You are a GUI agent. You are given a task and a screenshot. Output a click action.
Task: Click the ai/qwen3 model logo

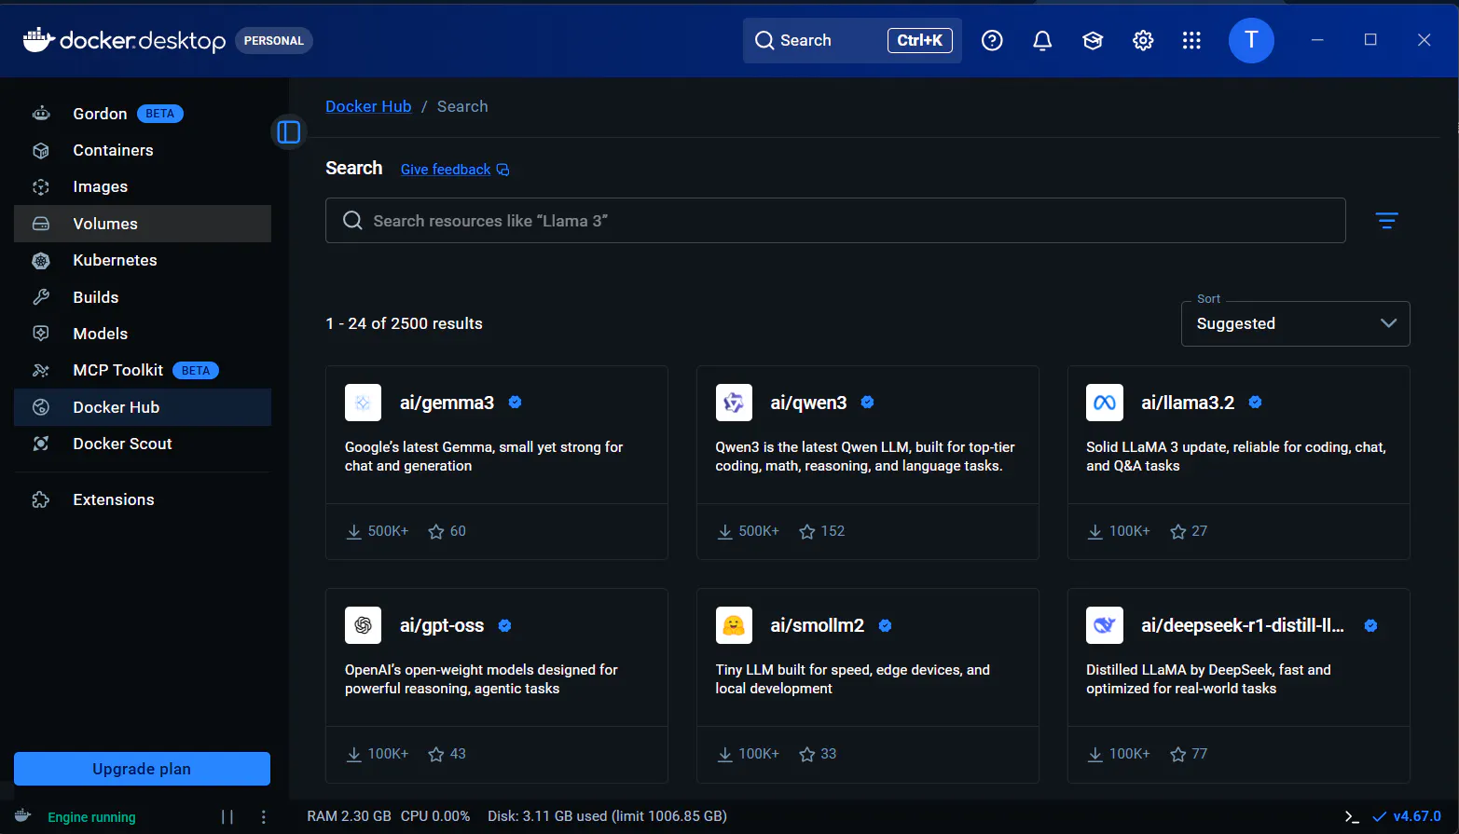coord(734,403)
